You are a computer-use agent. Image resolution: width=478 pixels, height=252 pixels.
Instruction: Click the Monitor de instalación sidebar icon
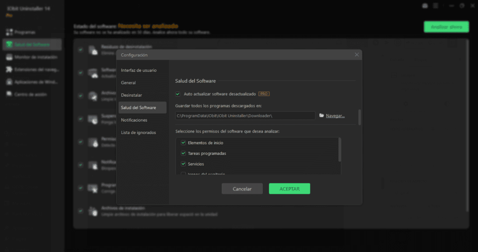pyautogui.click(x=9, y=57)
